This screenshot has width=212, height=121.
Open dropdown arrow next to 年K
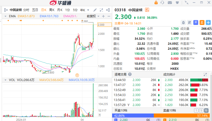point(88,10)
